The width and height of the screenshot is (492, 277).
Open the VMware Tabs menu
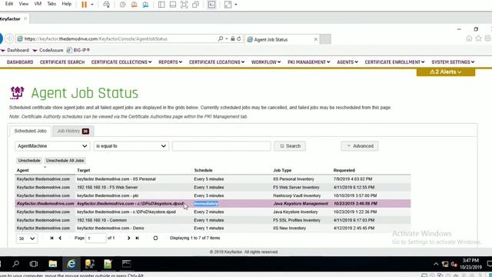[52, 4]
